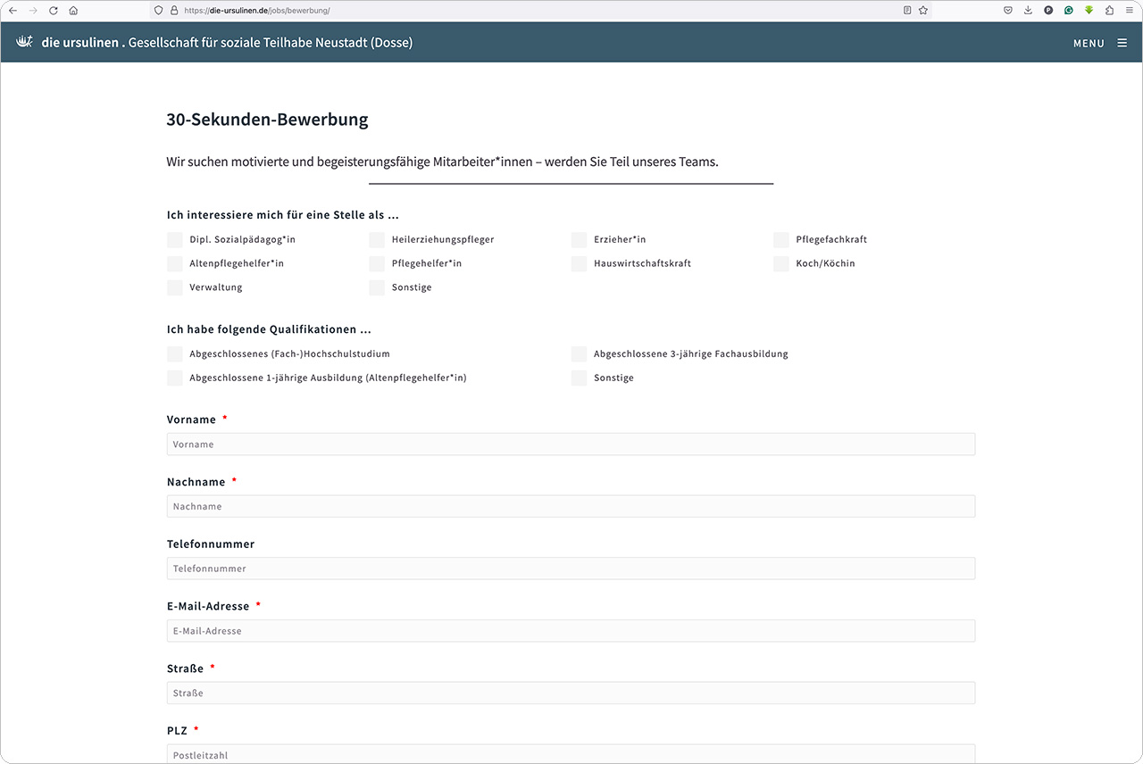This screenshot has height=764, width=1143.
Task: Show site information via the padlock icon
Action: point(174,11)
